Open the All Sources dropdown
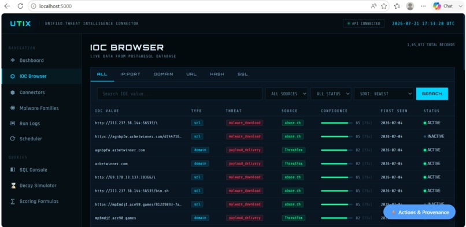Viewport: 466px width, 227px height. tap(287, 94)
